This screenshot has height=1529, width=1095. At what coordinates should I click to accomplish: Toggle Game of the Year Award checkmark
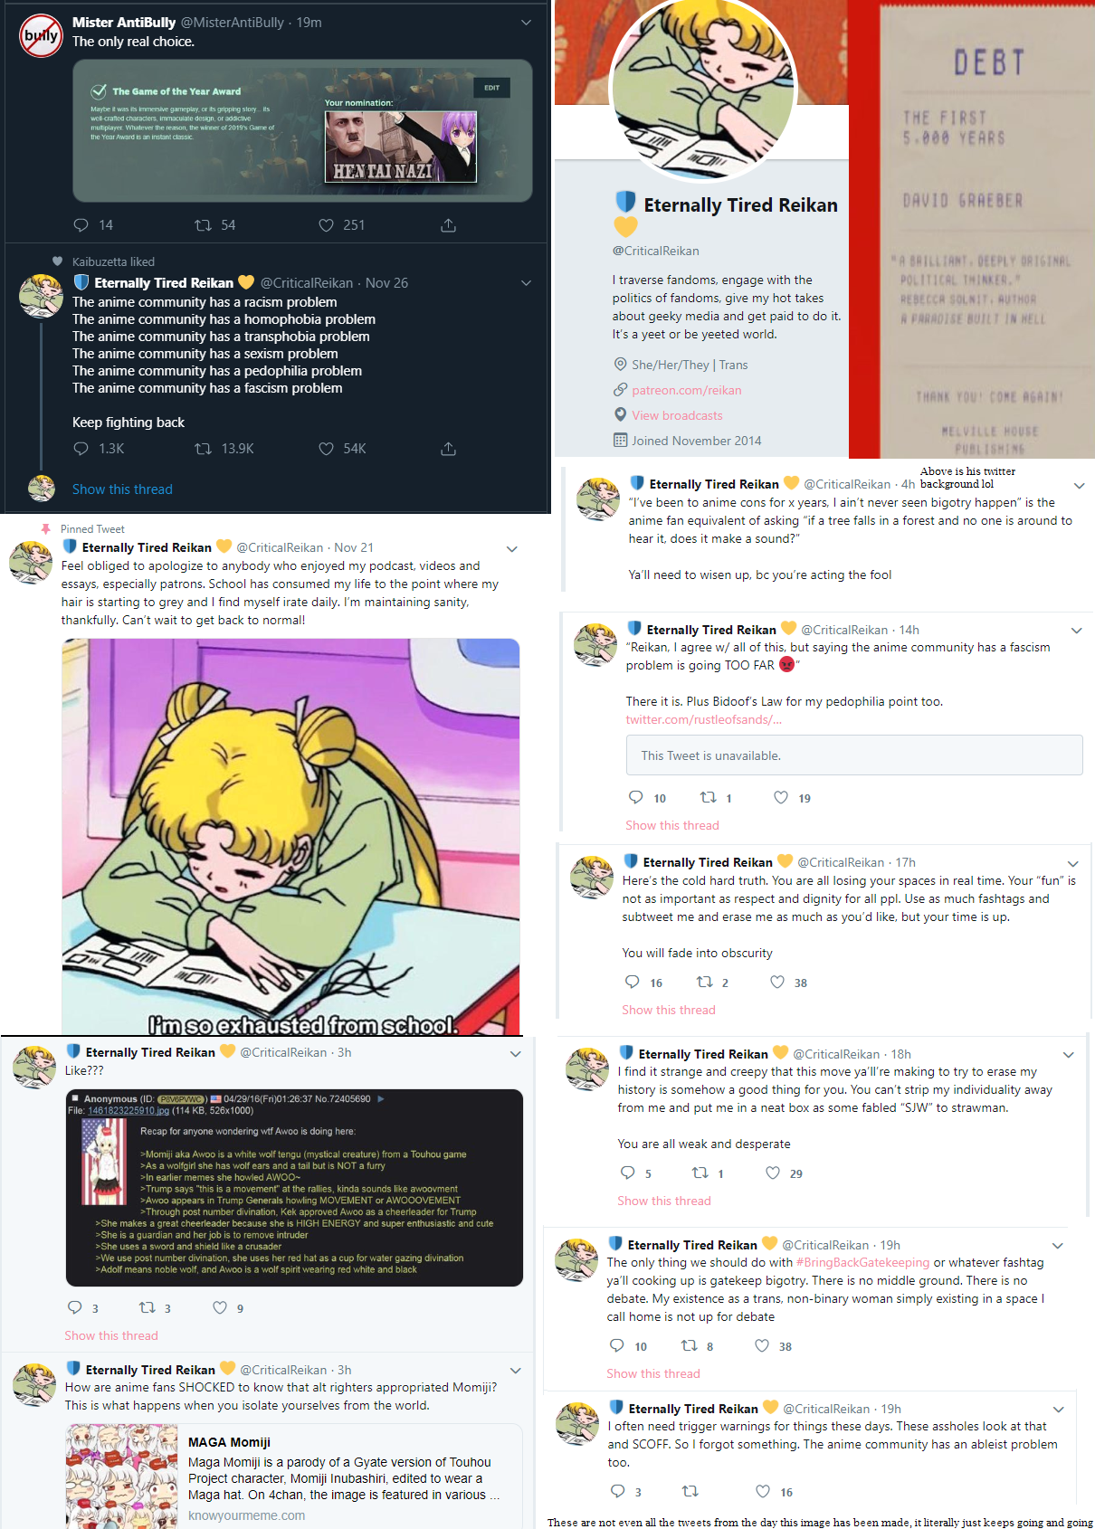coord(99,90)
